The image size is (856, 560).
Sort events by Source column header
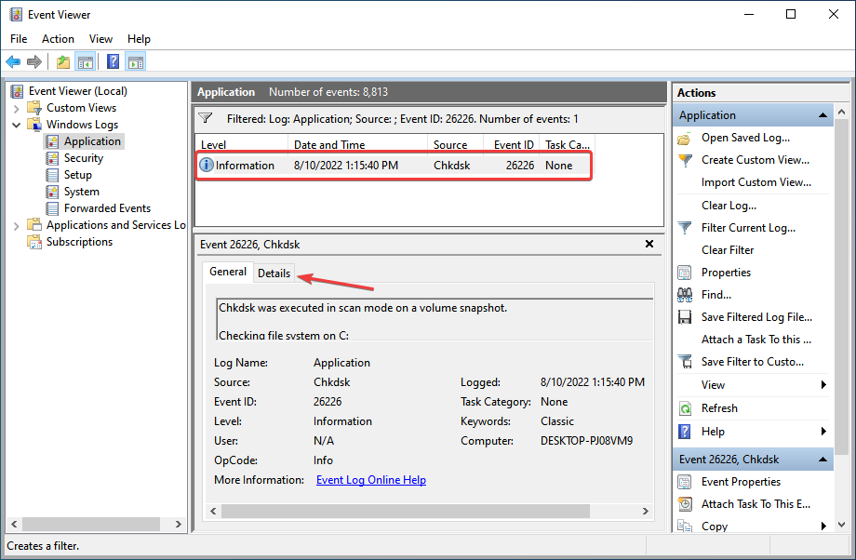pyautogui.click(x=456, y=144)
